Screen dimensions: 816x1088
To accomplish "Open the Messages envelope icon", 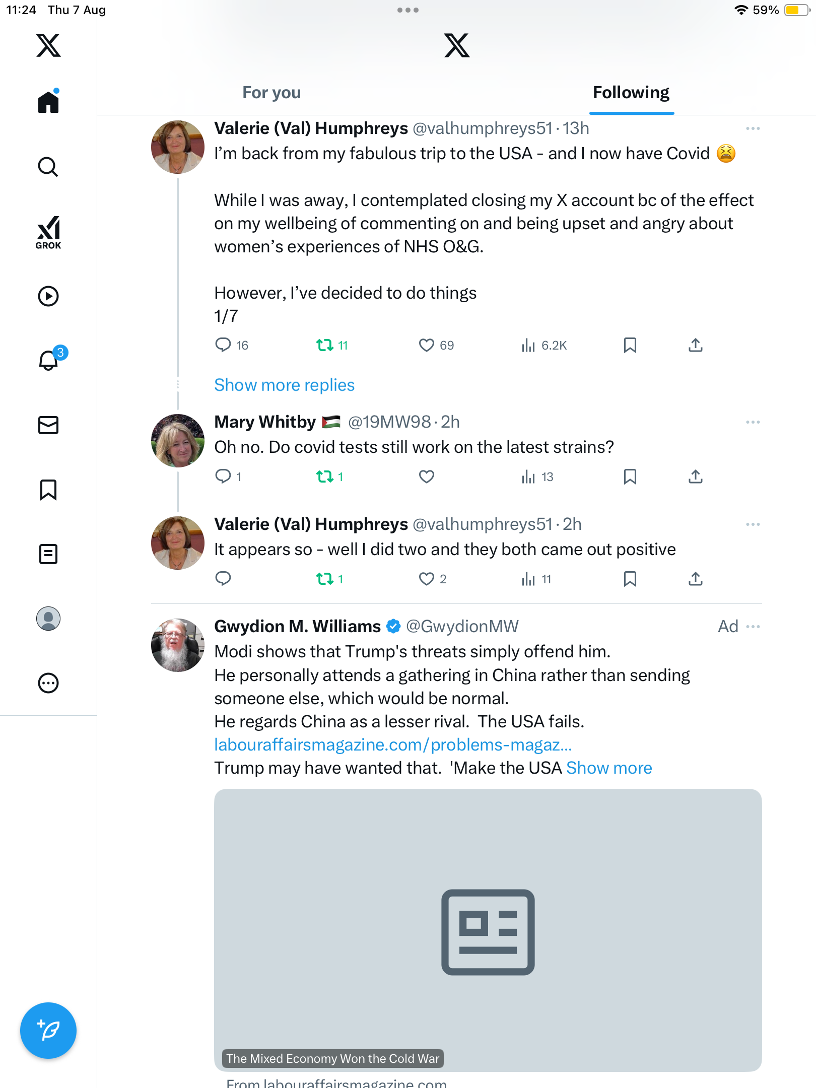I will pos(48,425).
